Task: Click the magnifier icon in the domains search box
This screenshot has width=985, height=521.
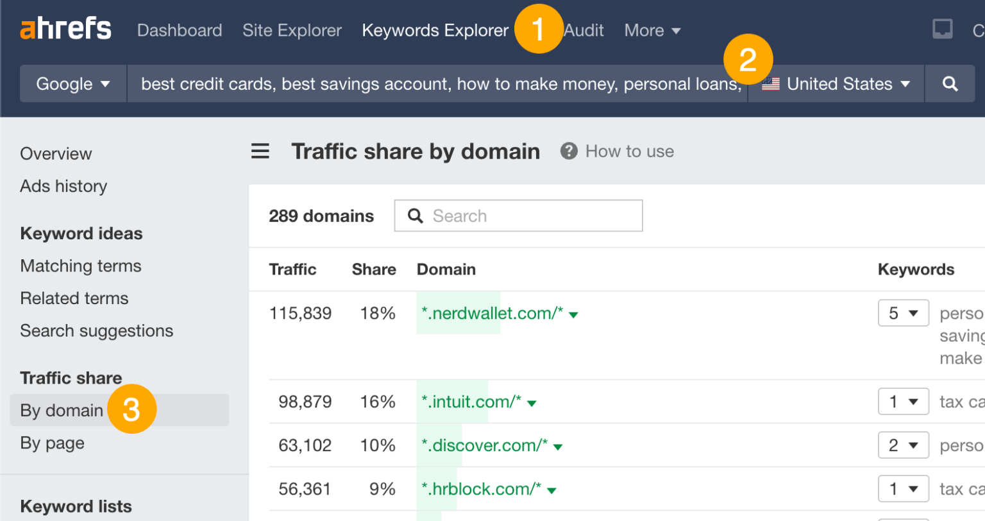Action: 415,216
